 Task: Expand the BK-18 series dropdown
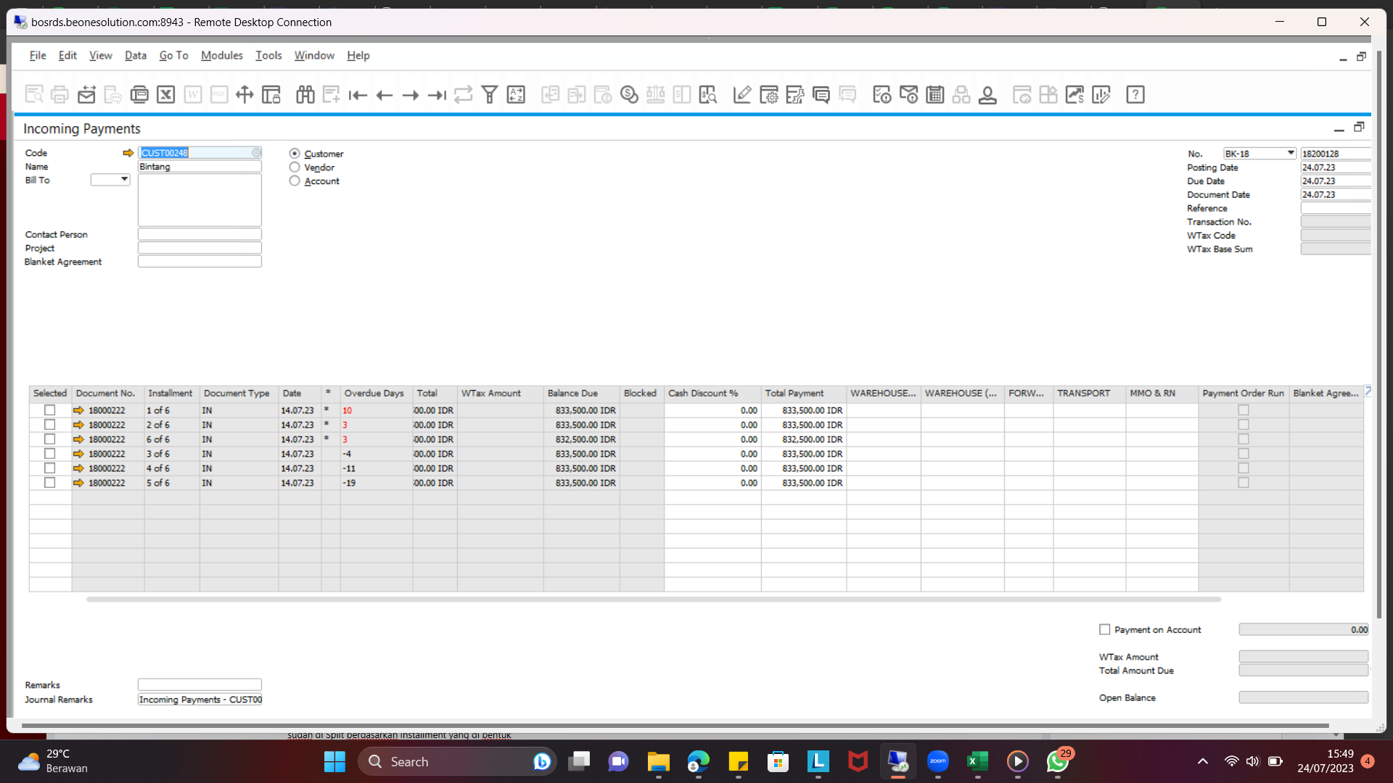click(x=1290, y=154)
